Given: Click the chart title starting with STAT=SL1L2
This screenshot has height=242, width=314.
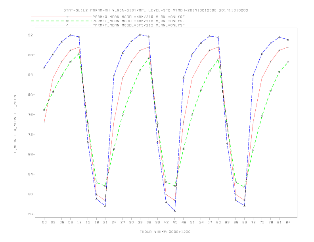Looking at the screenshot, I should (x=155, y=10).
